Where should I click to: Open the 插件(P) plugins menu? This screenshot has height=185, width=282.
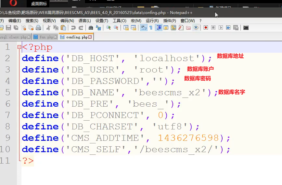tap(170, 20)
